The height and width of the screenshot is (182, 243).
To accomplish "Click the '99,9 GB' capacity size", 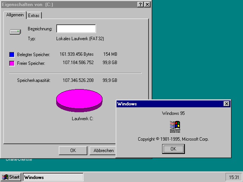I will pyautogui.click(x=110, y=80).
